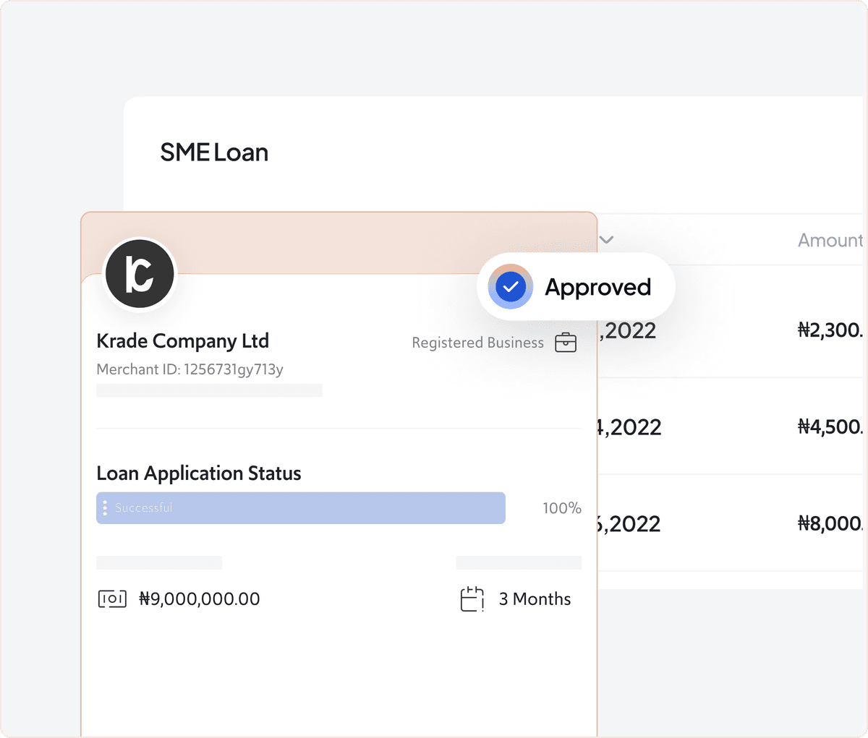Click the 3 Months duration text

click(535, 599)
